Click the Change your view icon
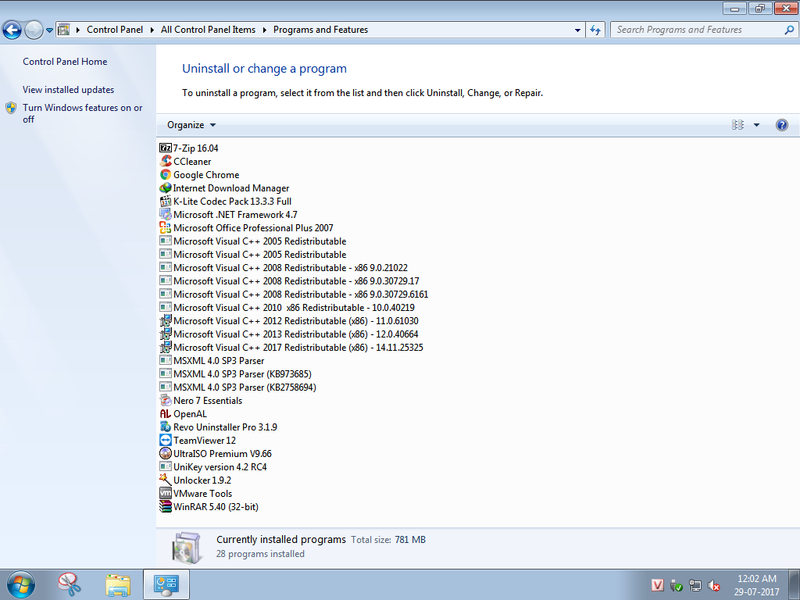This screenshot has width=800, height=600. click(737, 125)
